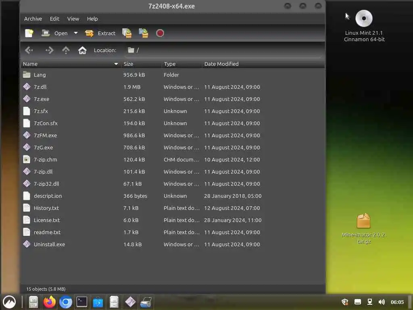Click the Location path input field

click(x=223, y=50)
